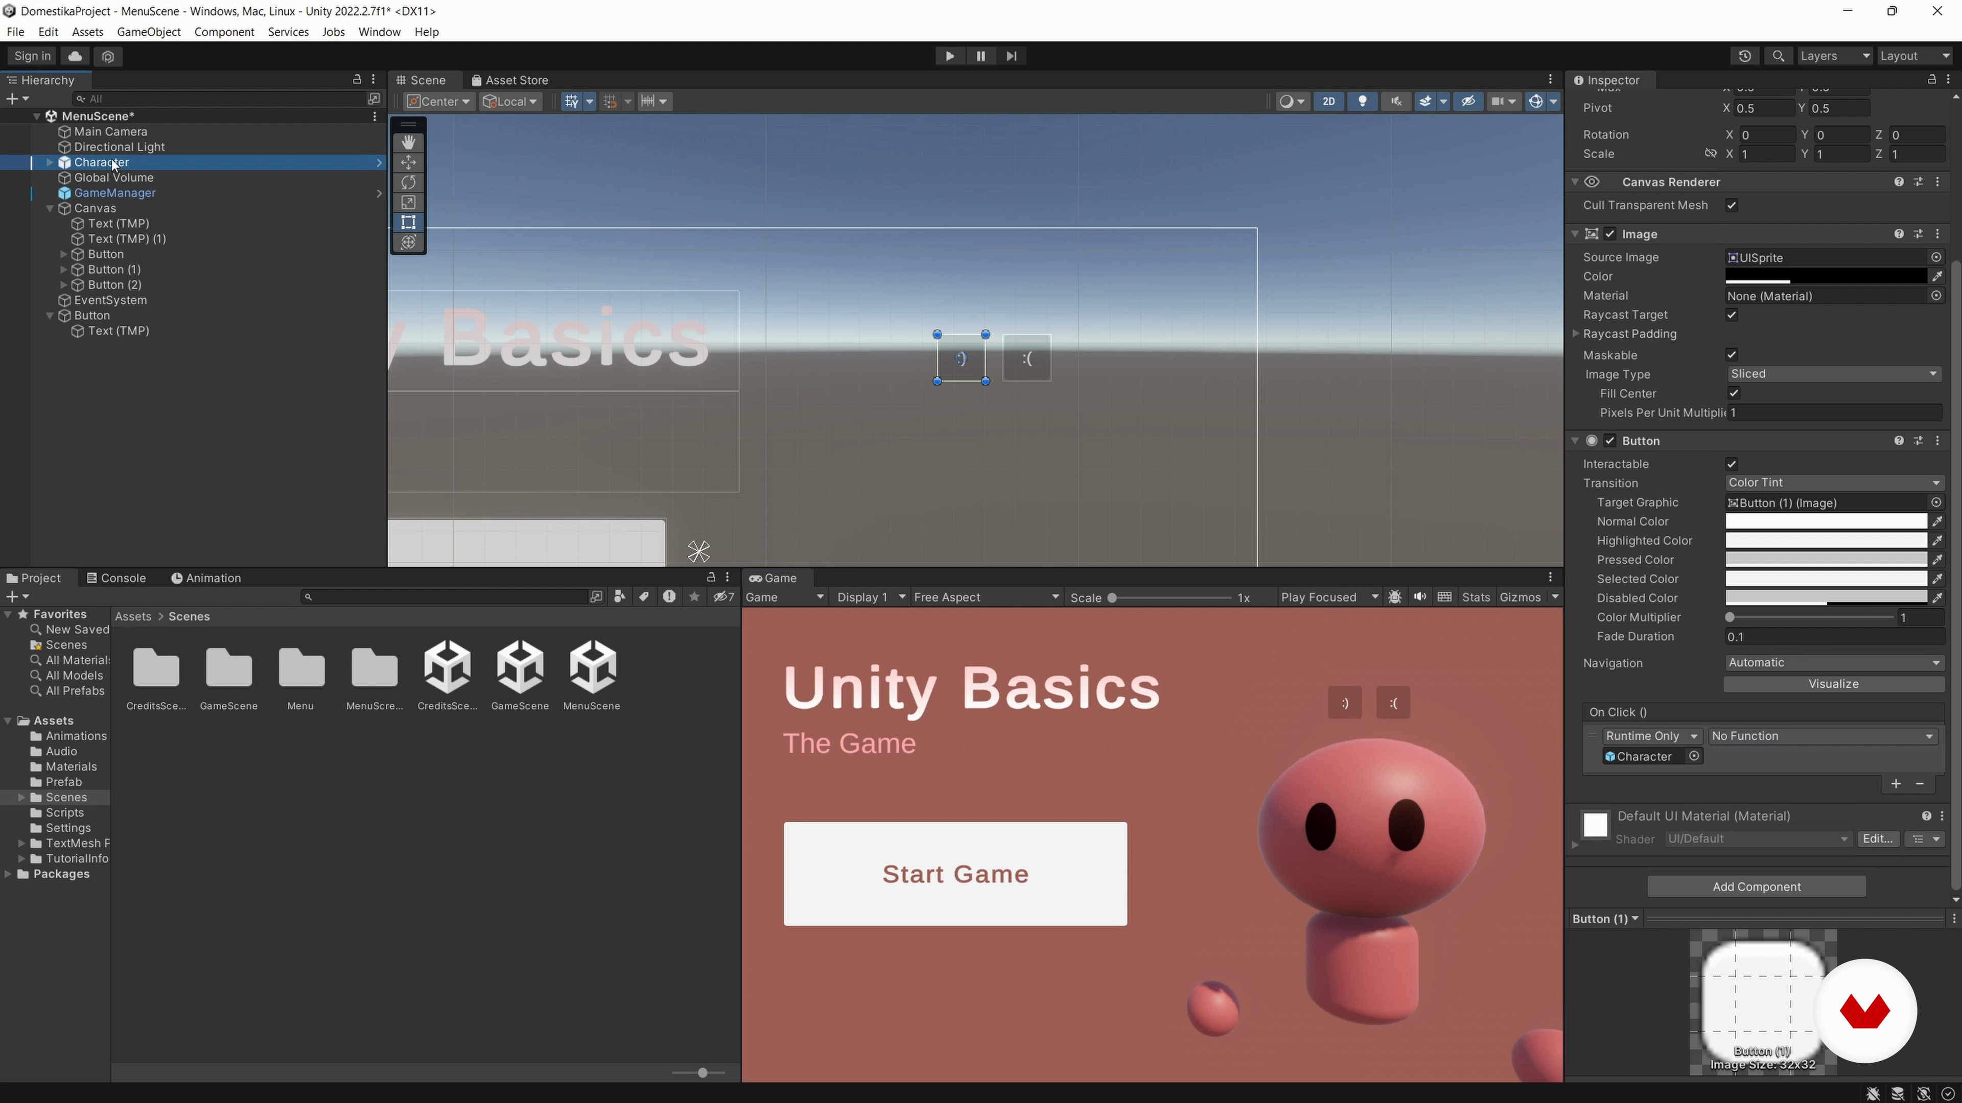The width and height of the screenshot is (1962, 1103).
Task: Toggle Stats in Game view
Action: pos(1475,597)
